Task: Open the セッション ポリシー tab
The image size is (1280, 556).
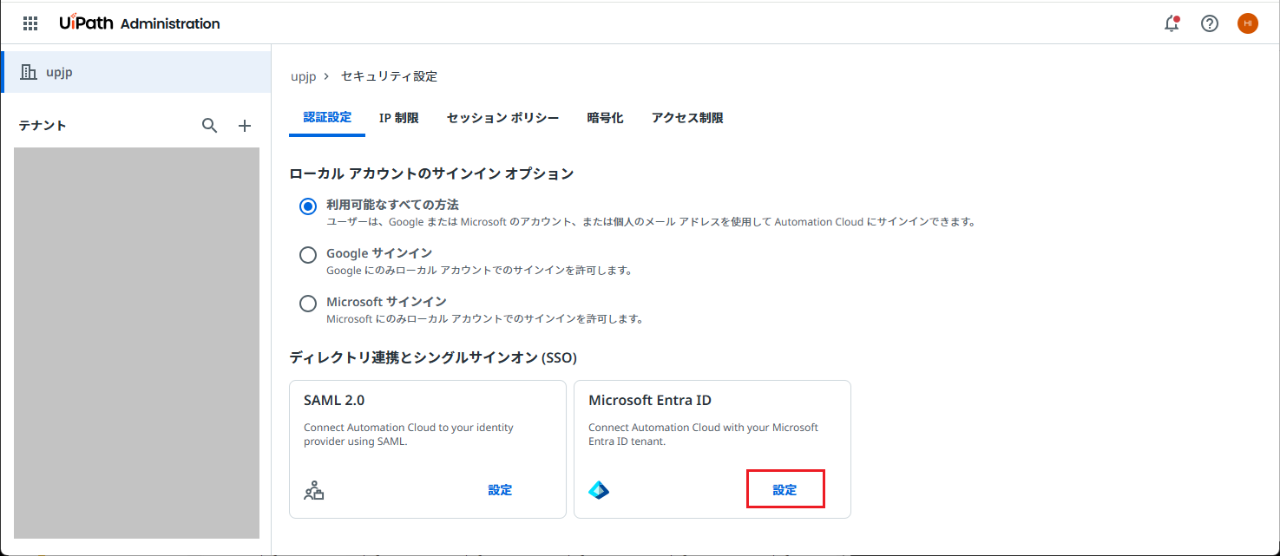Action: [x=502, y=118]
